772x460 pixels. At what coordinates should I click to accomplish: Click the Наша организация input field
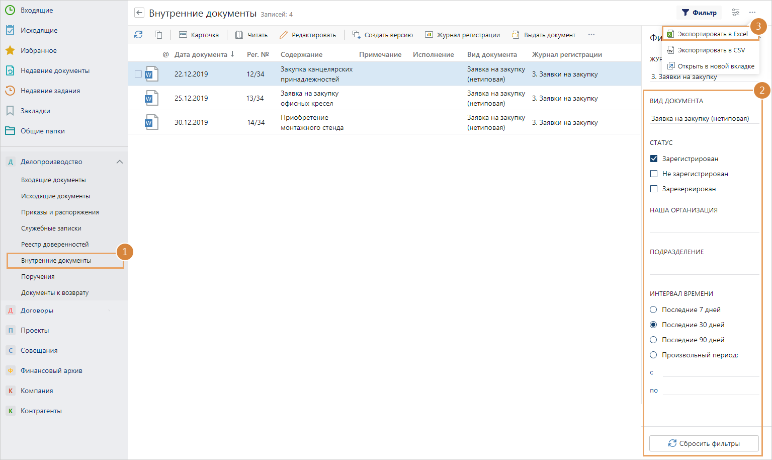coord(704,226)
